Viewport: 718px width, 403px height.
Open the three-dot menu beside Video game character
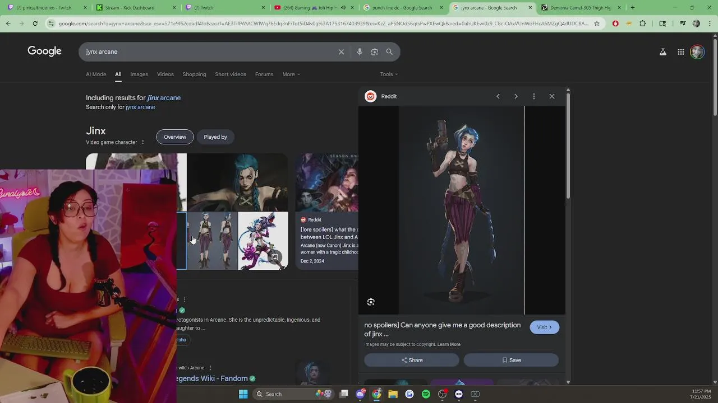pos(143,142)
